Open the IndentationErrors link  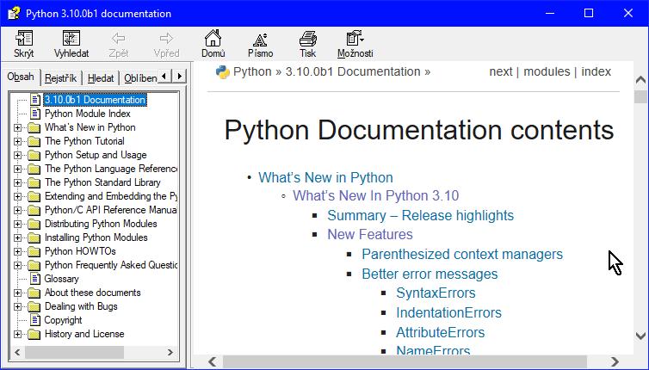click(x=448, y=313)
